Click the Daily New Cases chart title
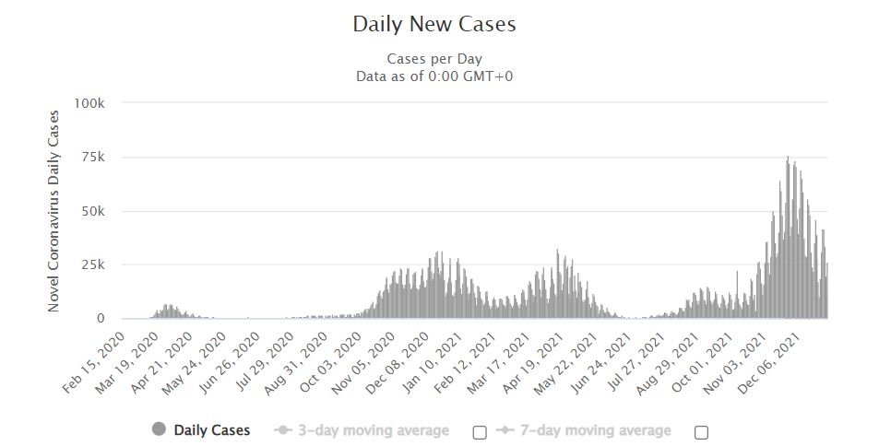The height and width of the screenshot is (446, 879). coord(434,24)
